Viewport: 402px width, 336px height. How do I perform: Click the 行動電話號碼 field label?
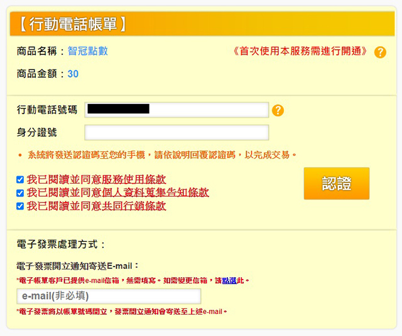coord(47,110)
